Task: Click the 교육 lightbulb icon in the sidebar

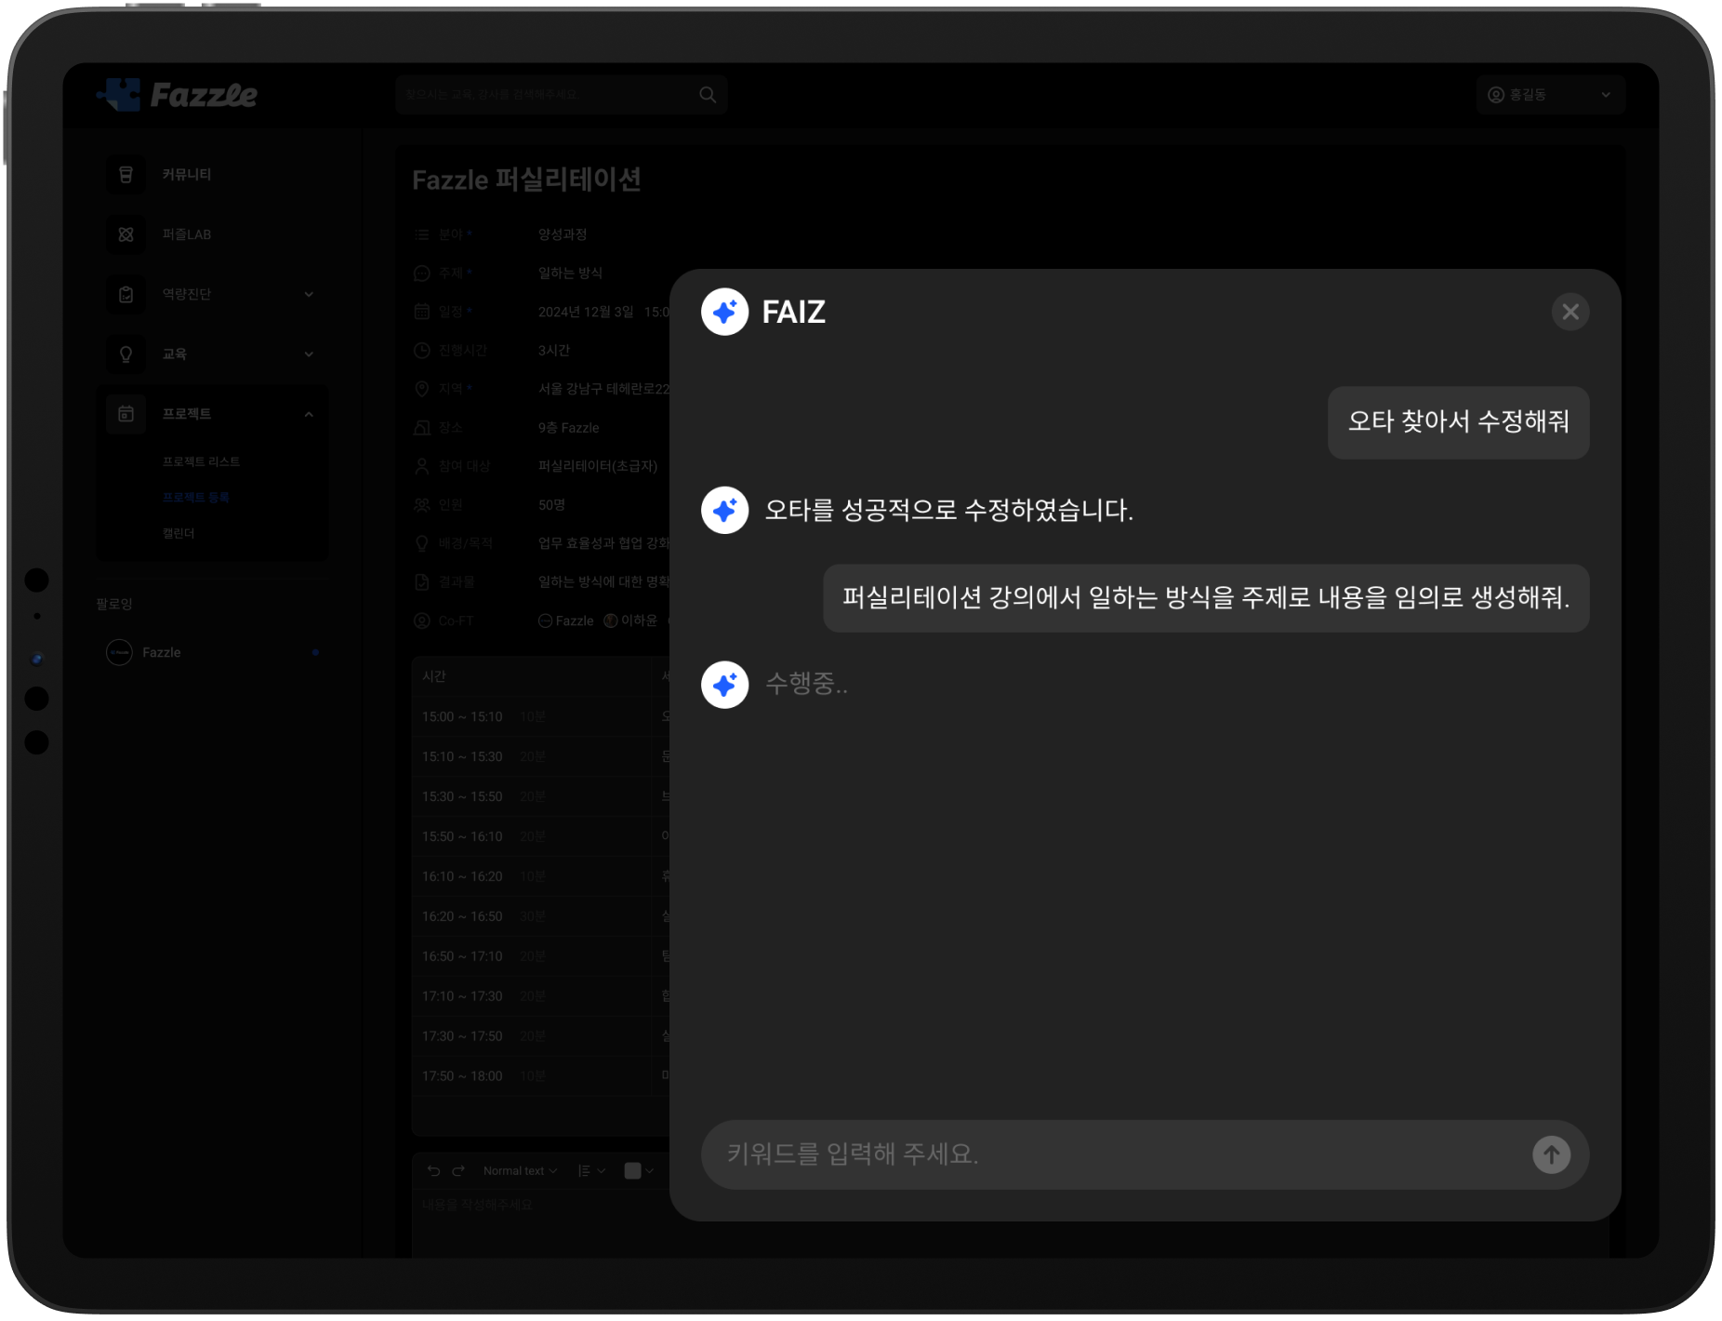Action: point(126,354)
